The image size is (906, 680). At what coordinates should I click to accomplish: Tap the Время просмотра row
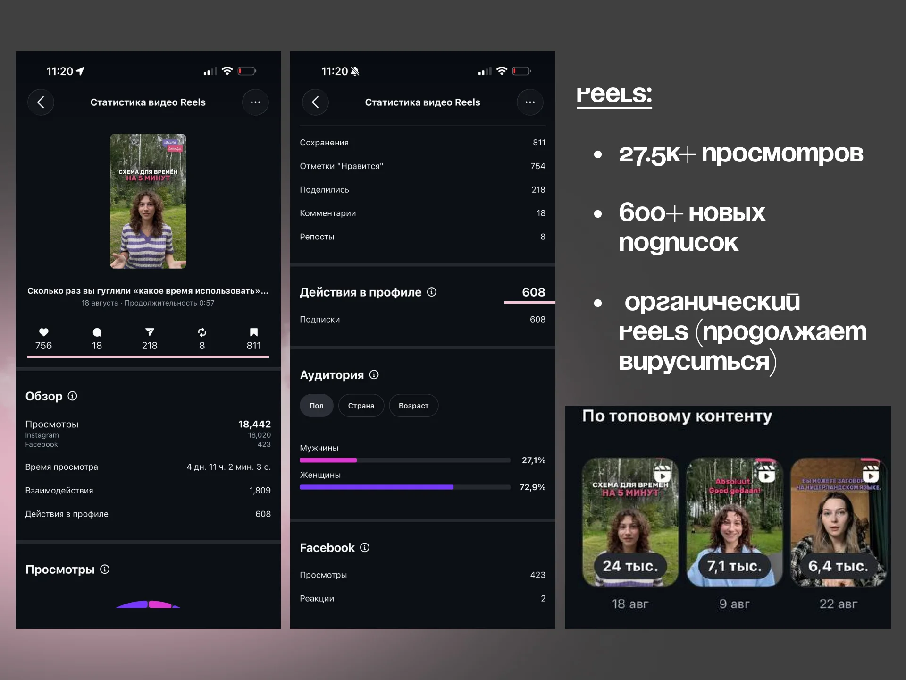[148, 467]
